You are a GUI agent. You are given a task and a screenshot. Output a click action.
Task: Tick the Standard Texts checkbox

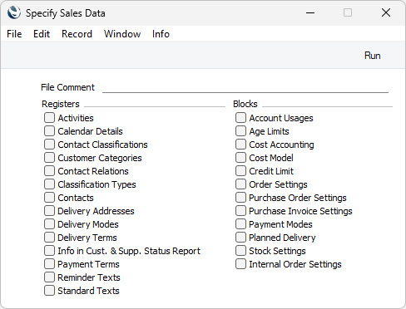pos(49,291)
